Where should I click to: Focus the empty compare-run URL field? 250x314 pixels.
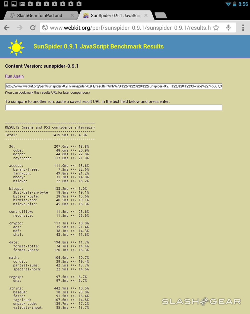[113, 108]
